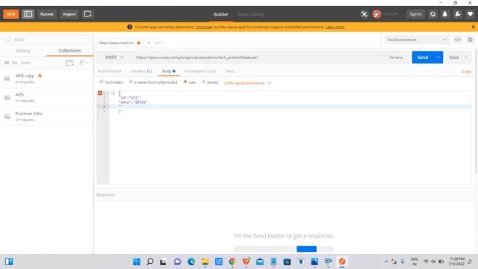Screen dimensions: 478x269
Task: Open the Code link
Action: 466,72
